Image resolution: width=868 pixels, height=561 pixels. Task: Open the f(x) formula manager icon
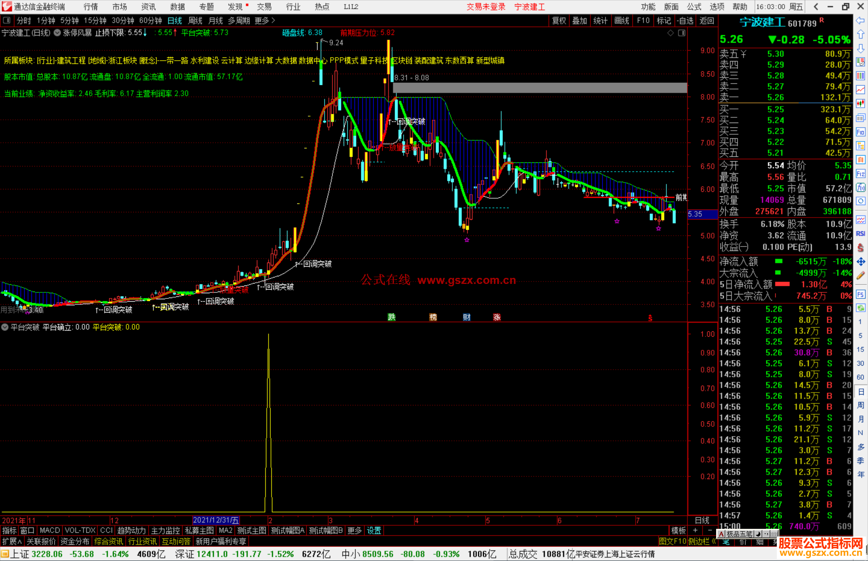[x=860, y=187]
